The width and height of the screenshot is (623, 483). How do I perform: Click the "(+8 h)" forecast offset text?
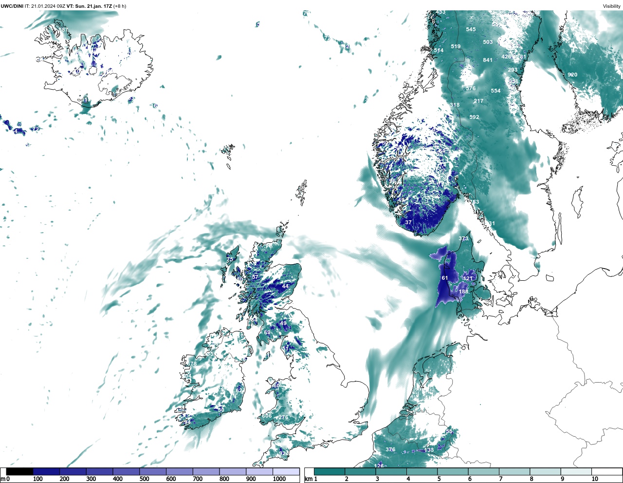pyautogui.click(x=120, y=6)
